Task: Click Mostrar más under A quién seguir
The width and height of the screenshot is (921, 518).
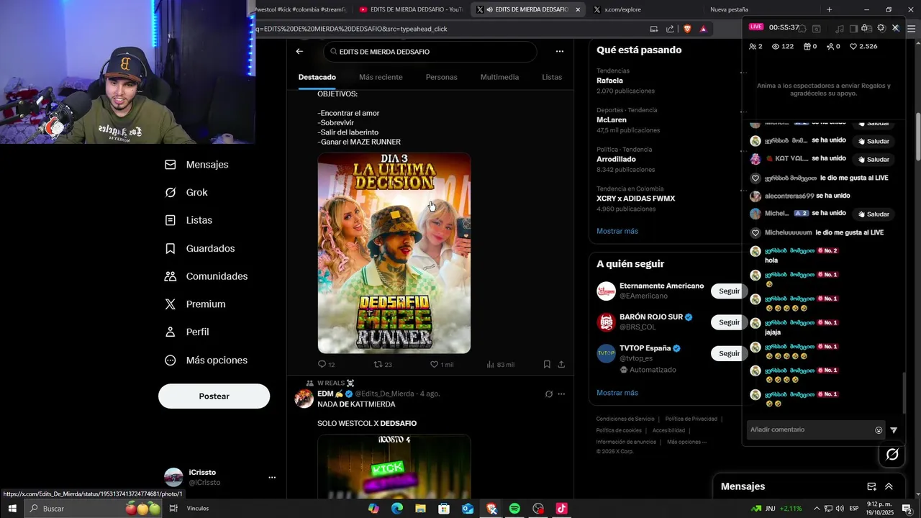Action: click(x=617, y=393)
